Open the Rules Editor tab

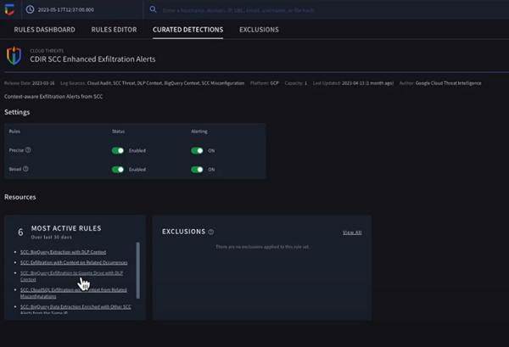(114, 30)
